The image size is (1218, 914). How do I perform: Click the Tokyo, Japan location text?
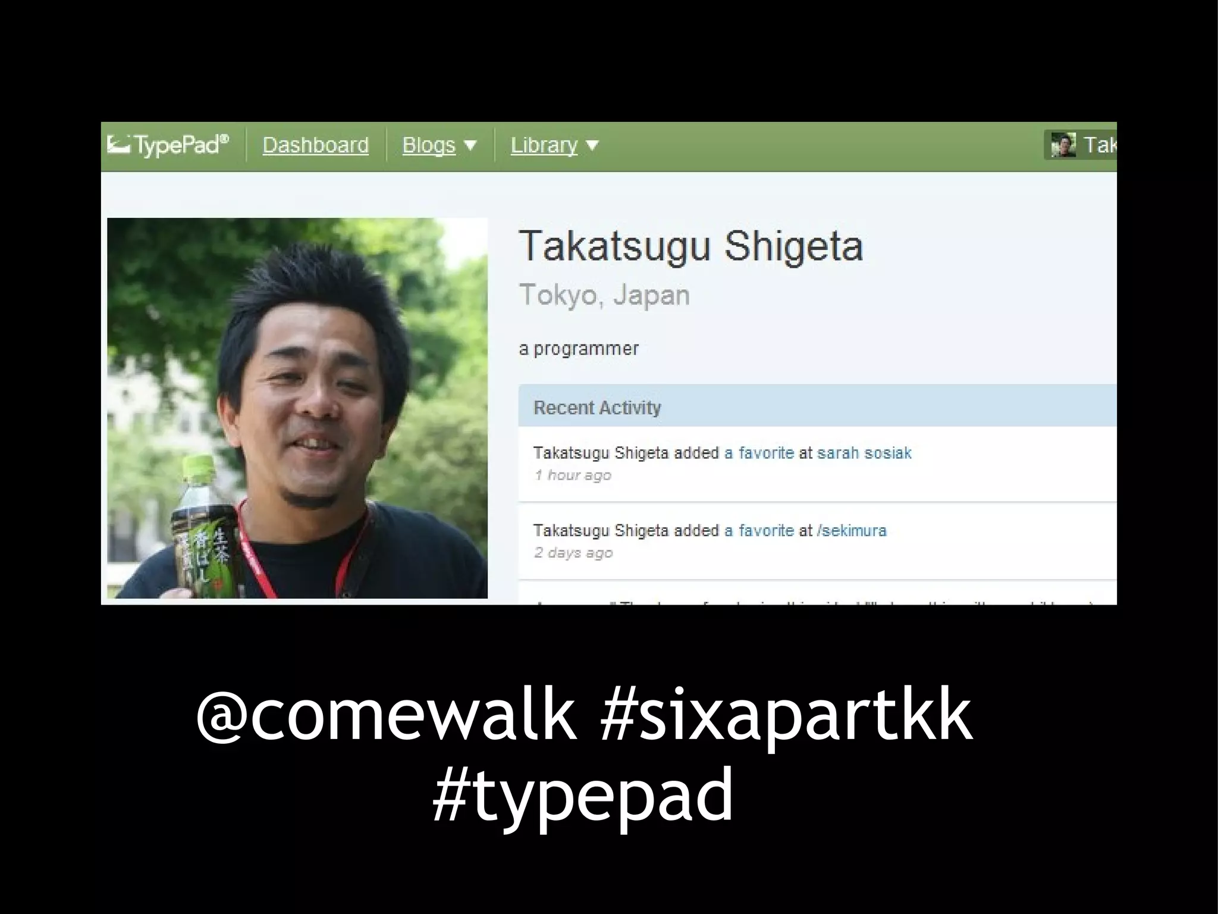(604, 295)
